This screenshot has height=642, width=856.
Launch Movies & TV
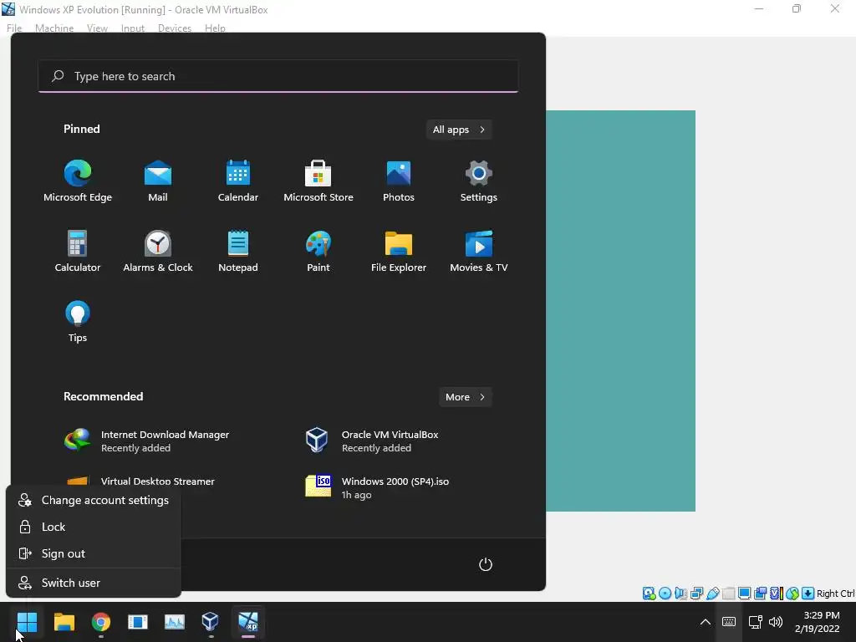[479, 251]
